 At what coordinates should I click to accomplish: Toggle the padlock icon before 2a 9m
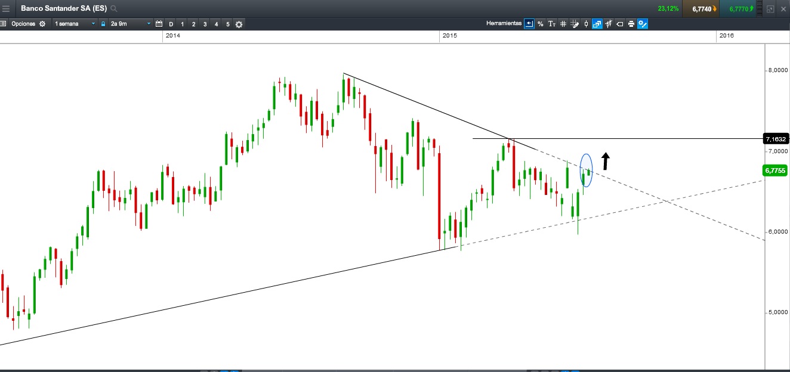coord(103,24)
